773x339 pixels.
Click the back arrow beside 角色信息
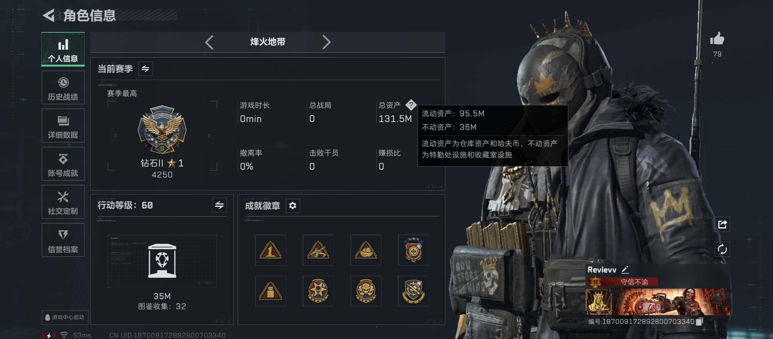[49, 15]
